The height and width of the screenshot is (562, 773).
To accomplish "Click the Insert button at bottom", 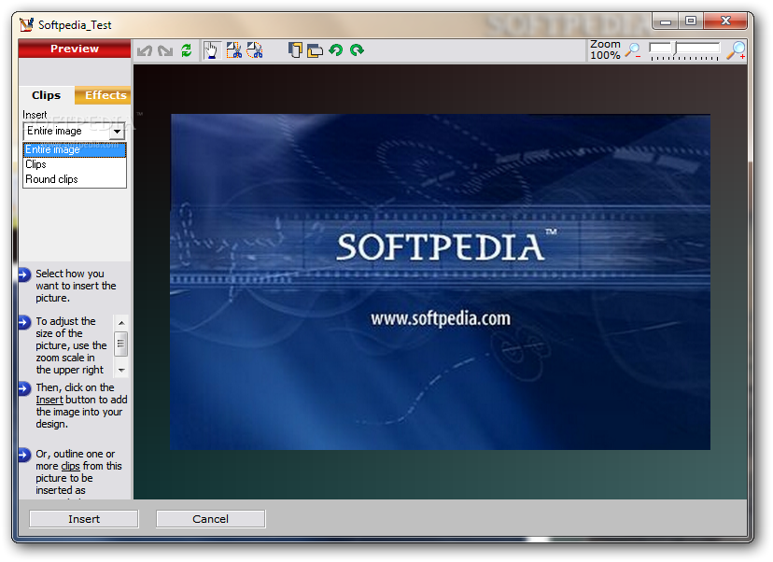I will 84,519.
